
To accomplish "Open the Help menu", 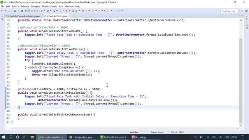I will pos(78,6).
